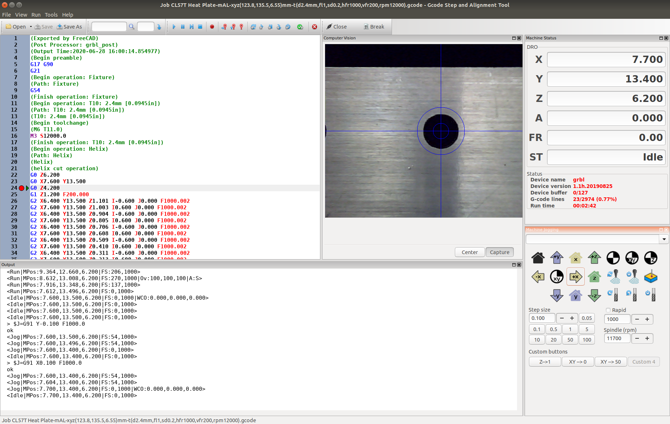
Task: Home the Y axis
Action: pos(576,295)
